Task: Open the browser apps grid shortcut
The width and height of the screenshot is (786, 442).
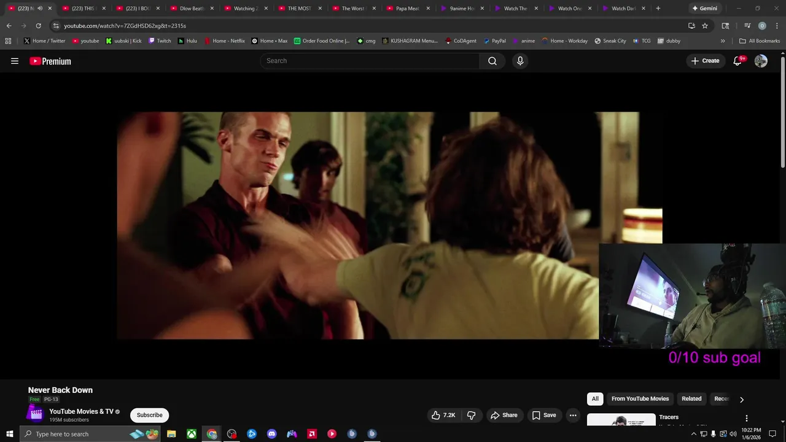Action: point(8,41)
